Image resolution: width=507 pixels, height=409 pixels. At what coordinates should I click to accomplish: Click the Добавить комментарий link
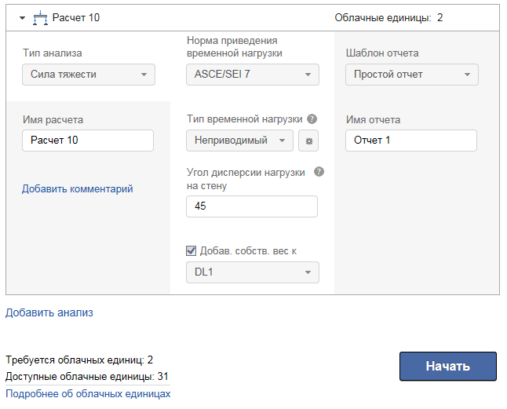(78, 188)
